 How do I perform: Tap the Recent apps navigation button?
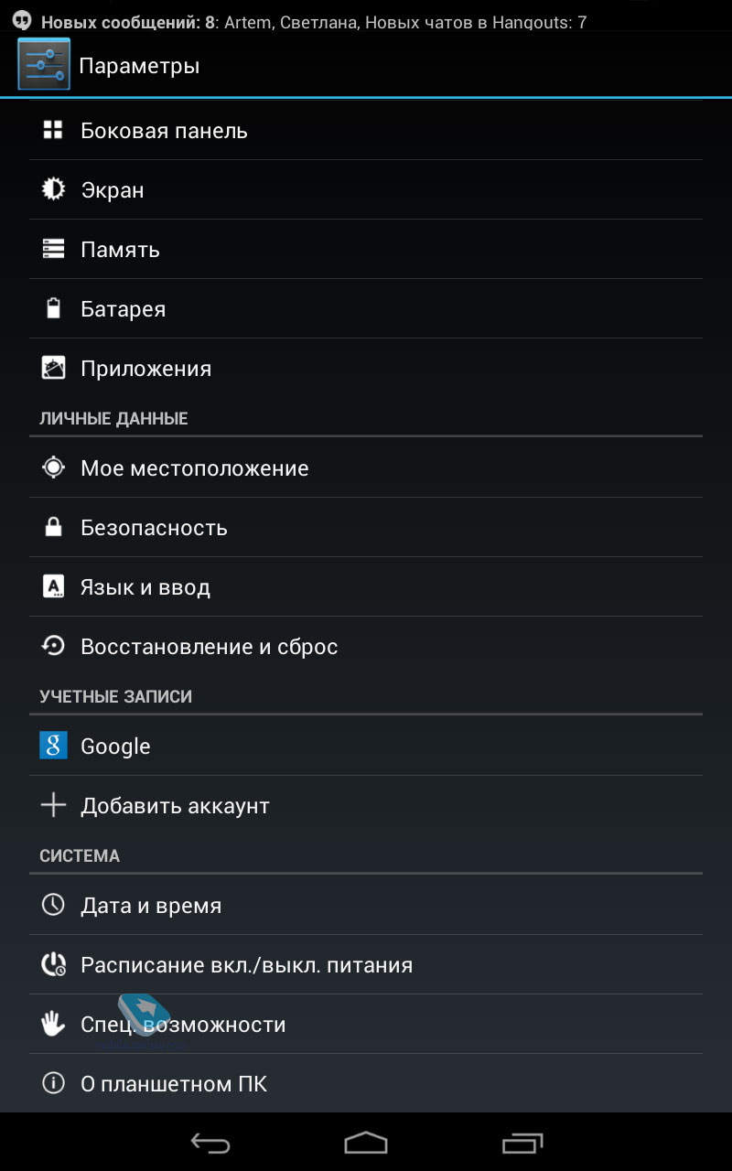pos(522,1143)
